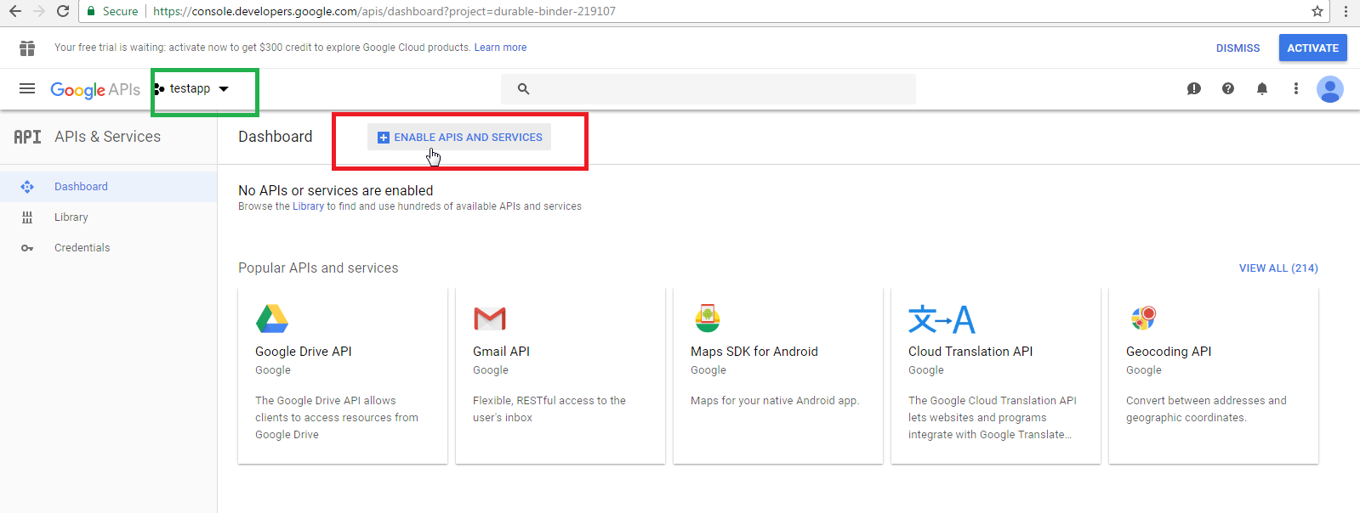The height and width of the screenshot is (513, 1360).
Task: Follow the Learn more link
Action: pyautogui.click(x=500, y=48)
